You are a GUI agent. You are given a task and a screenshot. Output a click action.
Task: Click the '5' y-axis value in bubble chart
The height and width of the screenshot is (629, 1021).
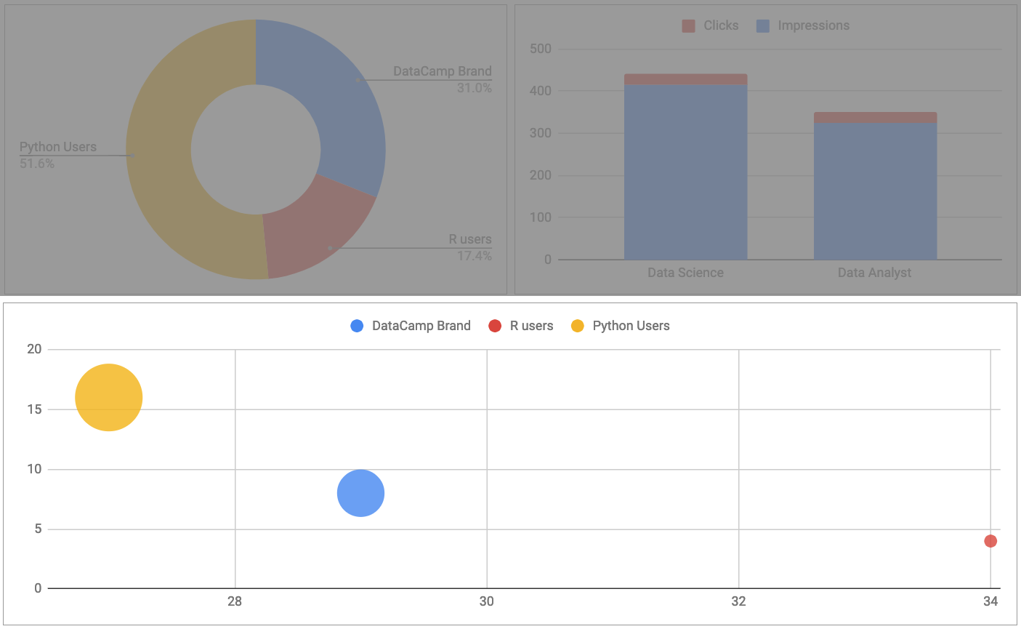38,529
